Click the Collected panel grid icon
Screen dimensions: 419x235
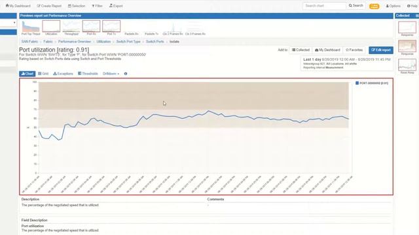(x=417, y=16)
